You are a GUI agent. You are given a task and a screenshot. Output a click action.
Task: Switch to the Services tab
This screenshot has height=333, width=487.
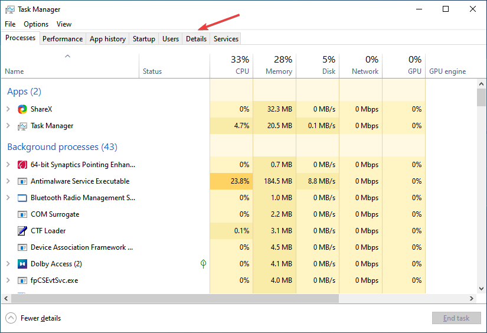pos(226,39)
